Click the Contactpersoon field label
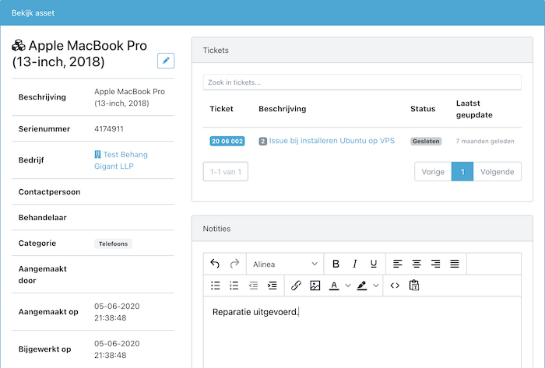 pos(49,192)
